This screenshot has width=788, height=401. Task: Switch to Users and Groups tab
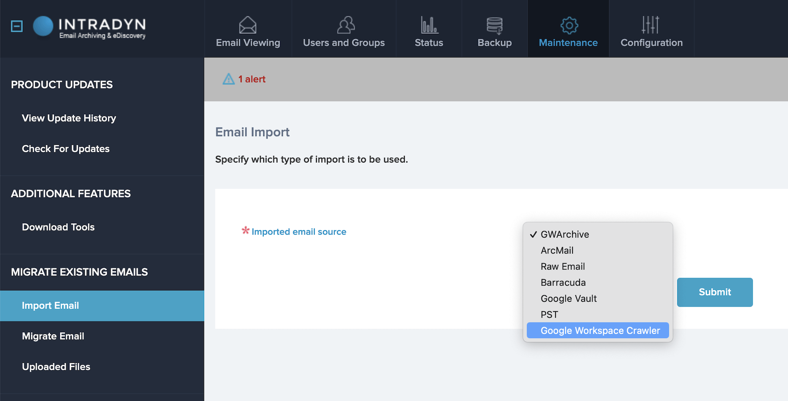click(x=344, y=29)
